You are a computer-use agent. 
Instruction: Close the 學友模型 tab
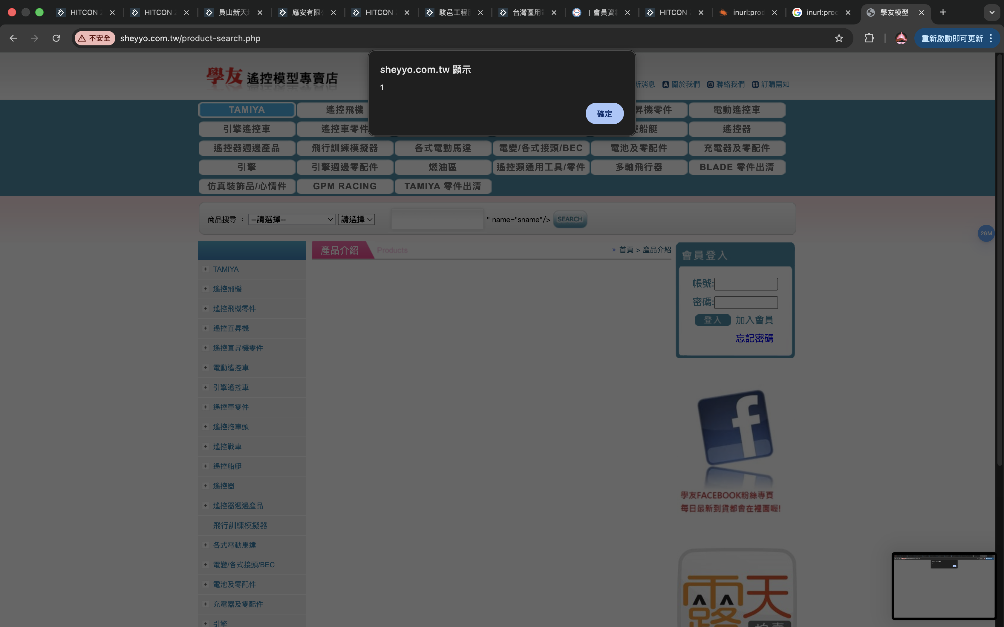[x=921, y=13]
